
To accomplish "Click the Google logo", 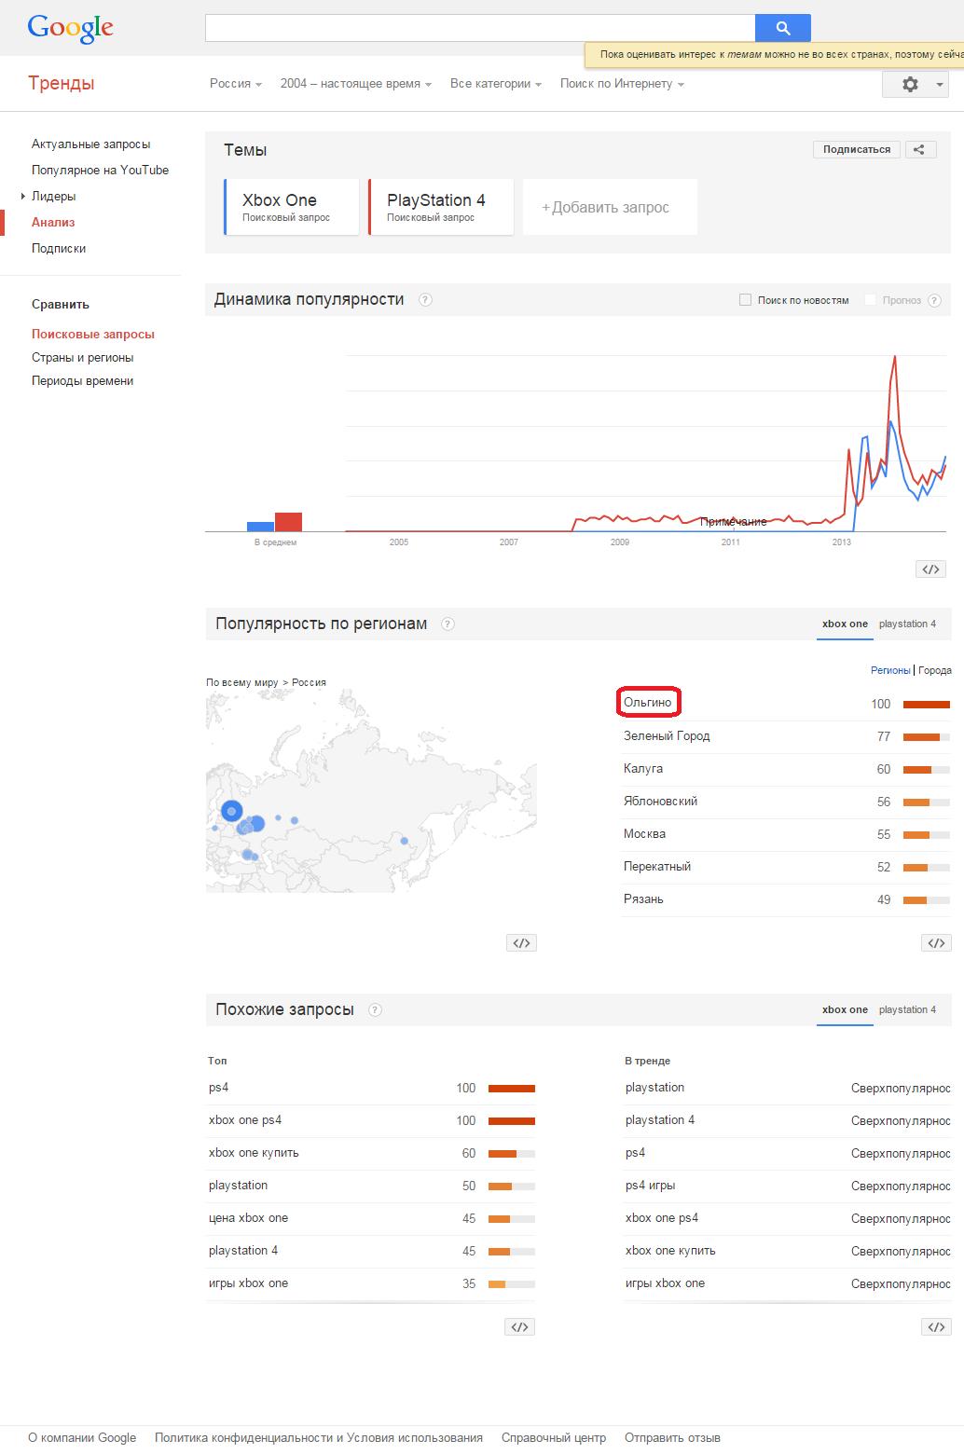I will point(71,29).
